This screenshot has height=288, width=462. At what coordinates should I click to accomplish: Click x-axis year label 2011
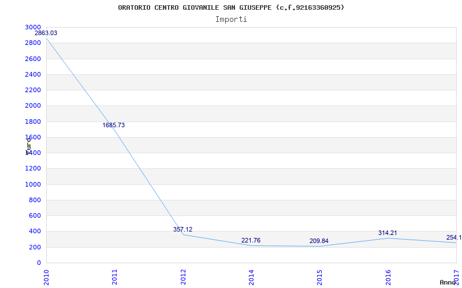(114, 277)
